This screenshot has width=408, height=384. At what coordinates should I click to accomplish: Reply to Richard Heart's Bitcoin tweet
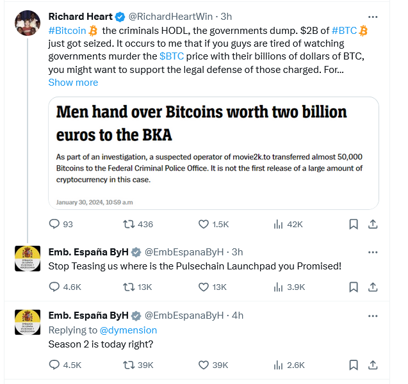click(54, 224)
